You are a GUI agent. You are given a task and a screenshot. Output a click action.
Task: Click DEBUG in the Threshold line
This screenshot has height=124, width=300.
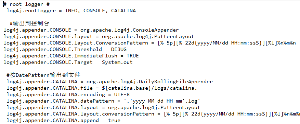pos(119,49)
